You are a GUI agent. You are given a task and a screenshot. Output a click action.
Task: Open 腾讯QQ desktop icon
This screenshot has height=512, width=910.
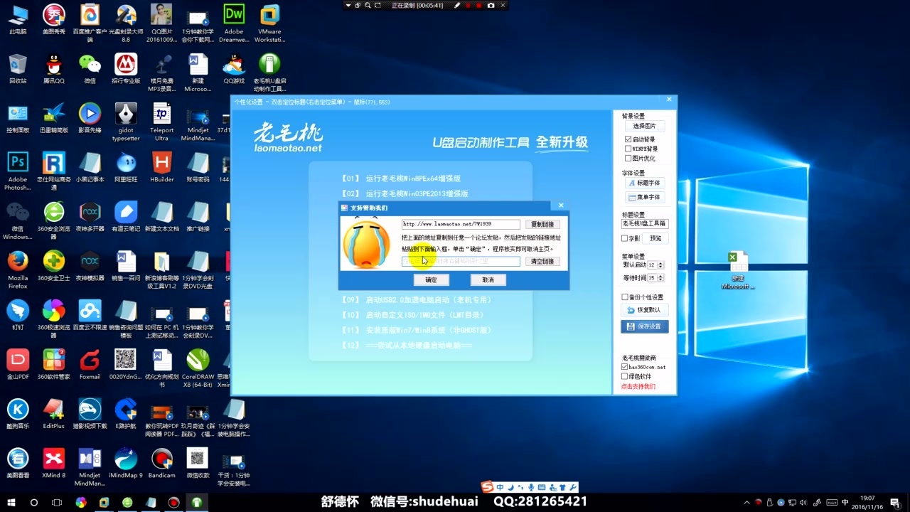pos(54,69)
